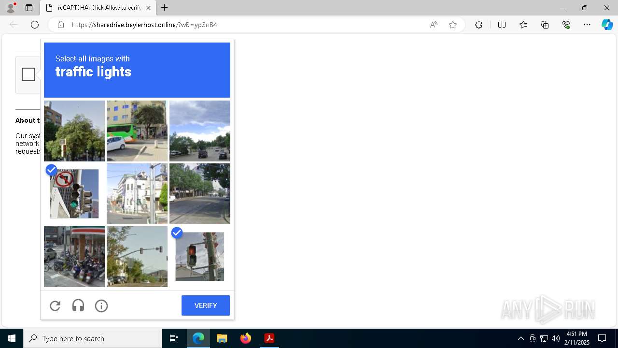Click the browser refresh button
Image resolution: width=618 pixels, height=348 pixels.
click(35, 25)
